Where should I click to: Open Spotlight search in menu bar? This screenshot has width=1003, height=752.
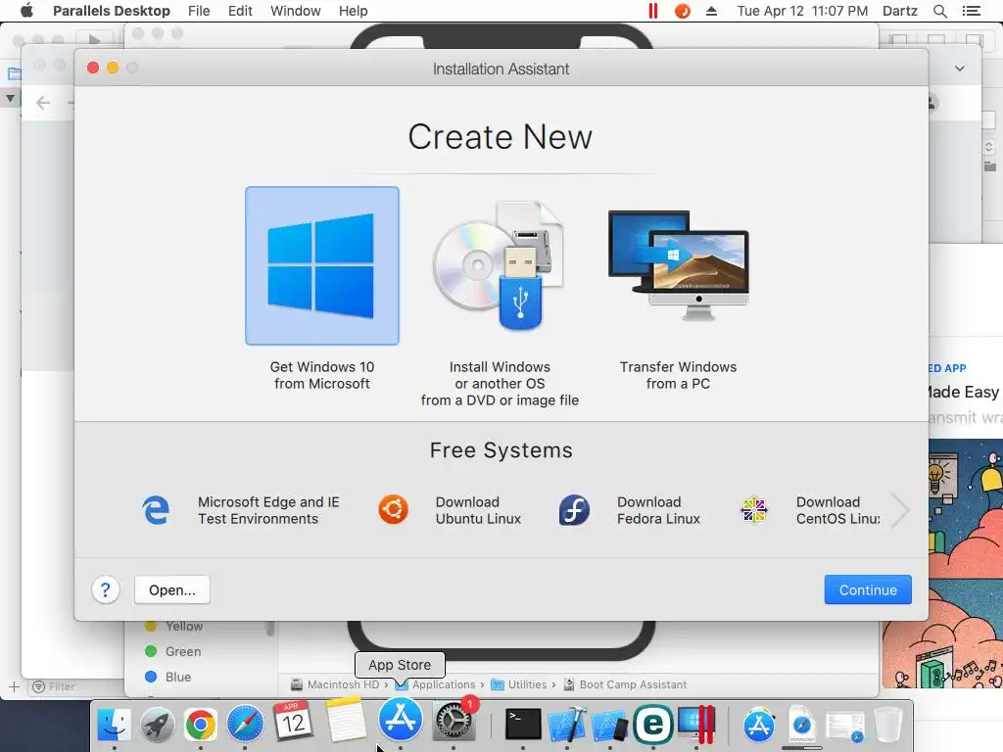pos(939,11)
